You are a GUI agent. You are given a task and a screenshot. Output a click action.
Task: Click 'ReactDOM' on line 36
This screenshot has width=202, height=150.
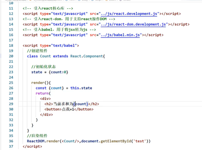click(36, 141)
